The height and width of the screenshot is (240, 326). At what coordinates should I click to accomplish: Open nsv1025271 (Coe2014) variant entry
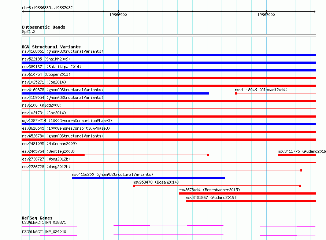click(x=44, y=82)
